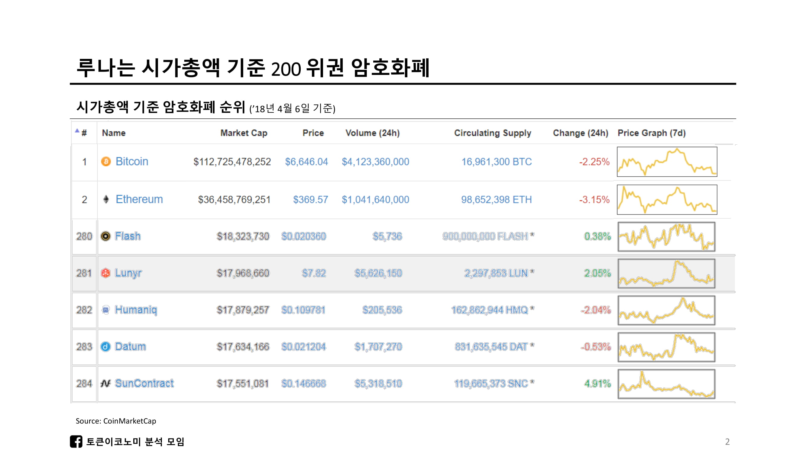
Task: Click Lunyr volume $5,626,150
Action: click(x=378, y=273)
